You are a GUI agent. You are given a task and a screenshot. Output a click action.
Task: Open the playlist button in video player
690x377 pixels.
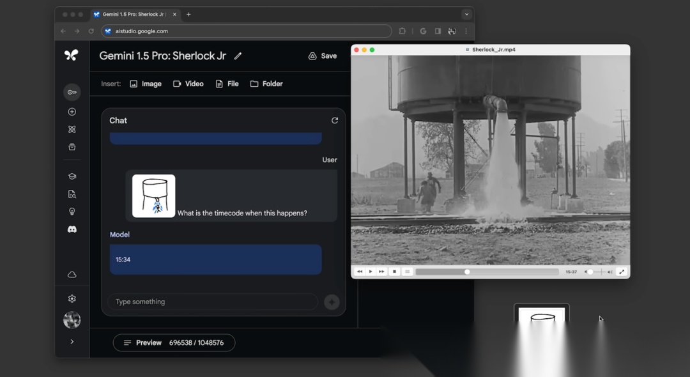(408, 272)
